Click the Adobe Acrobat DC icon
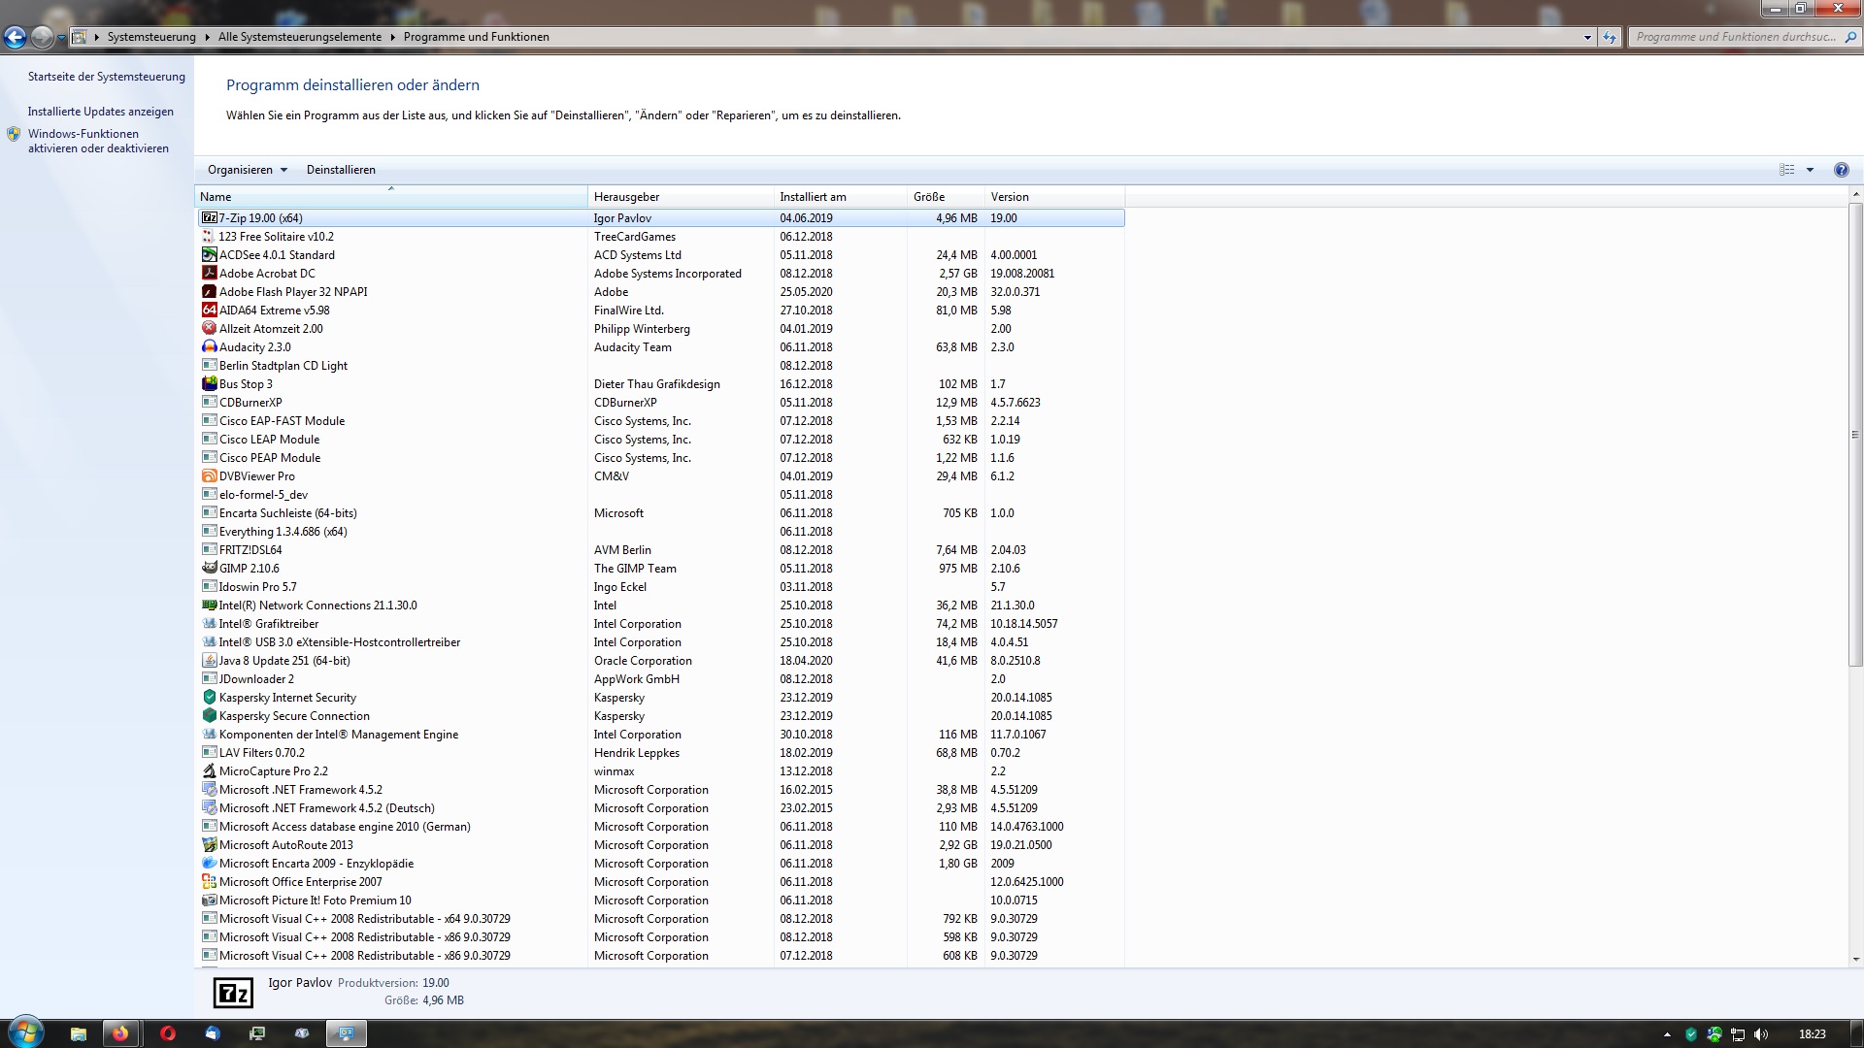Screen dimensions: 1864x1048 [x=210, y=273]
